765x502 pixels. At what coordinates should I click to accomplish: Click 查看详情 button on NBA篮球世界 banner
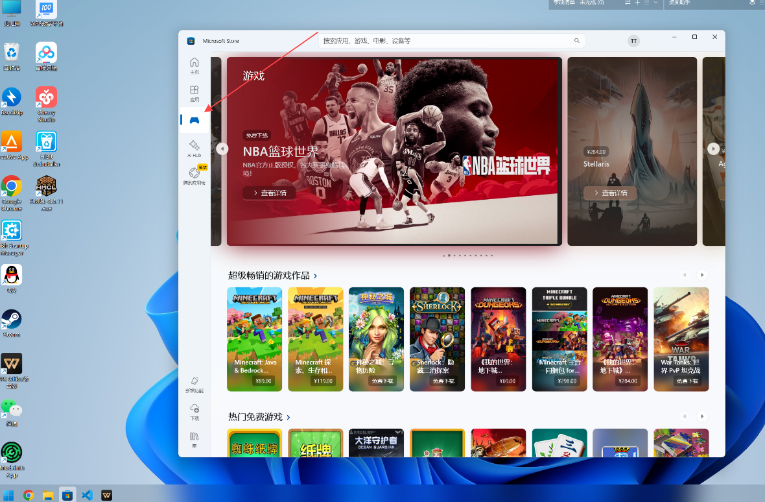(x=269, y=193)
